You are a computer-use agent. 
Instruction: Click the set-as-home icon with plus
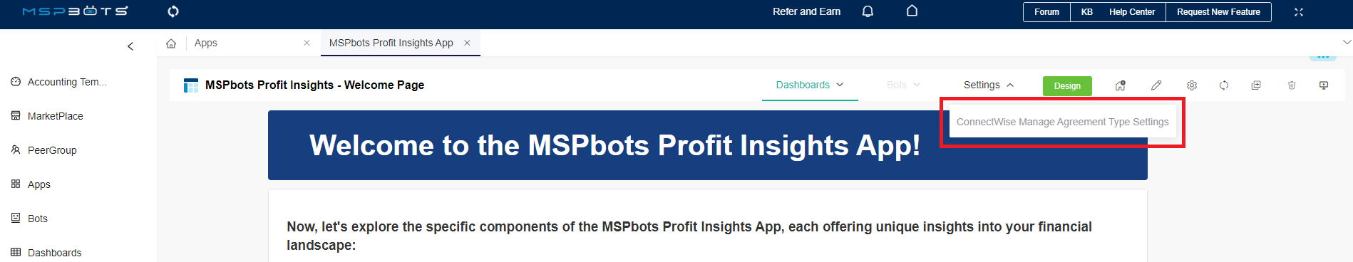[1121, 85]
